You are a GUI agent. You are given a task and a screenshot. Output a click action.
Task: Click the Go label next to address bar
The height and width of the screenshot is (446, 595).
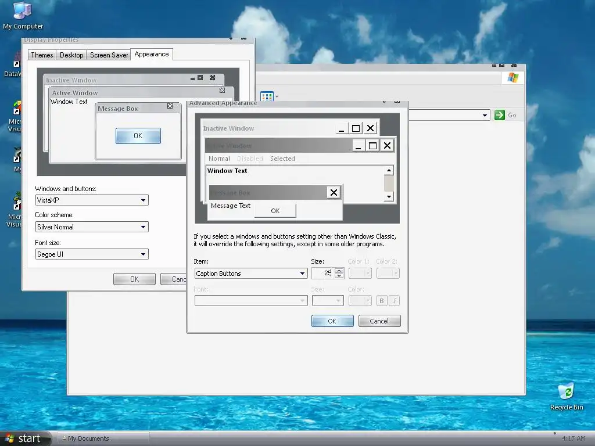[512, 115]
